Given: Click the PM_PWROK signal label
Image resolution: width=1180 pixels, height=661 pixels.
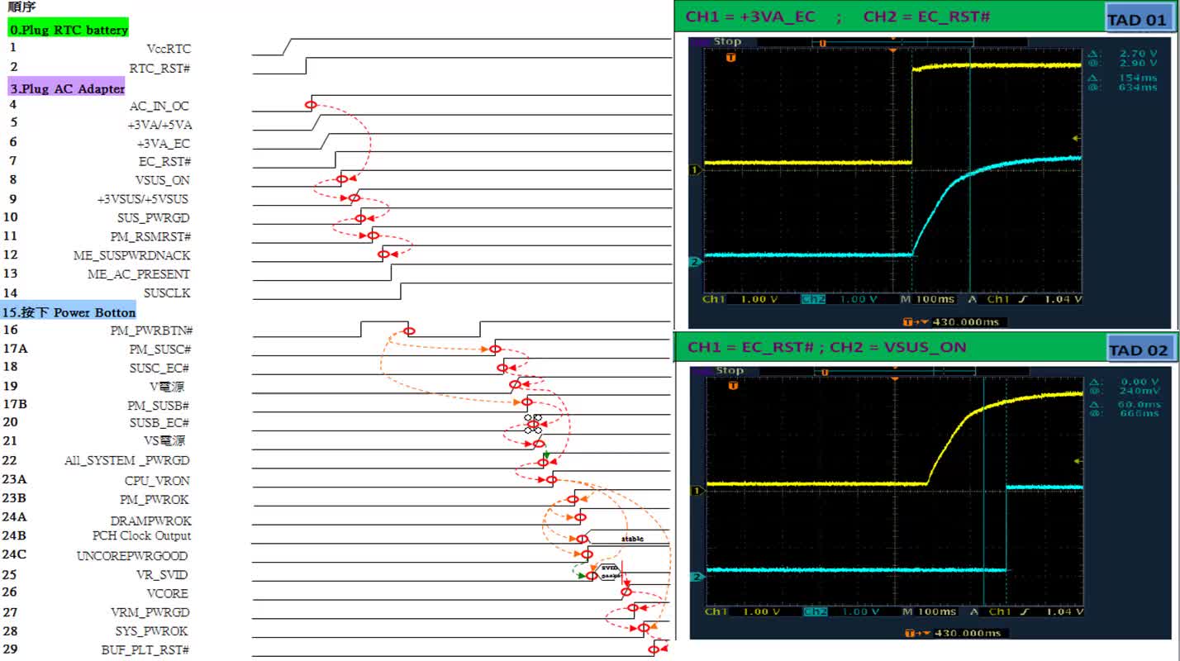Looking at the screenshot, I should tap(154, 499).
